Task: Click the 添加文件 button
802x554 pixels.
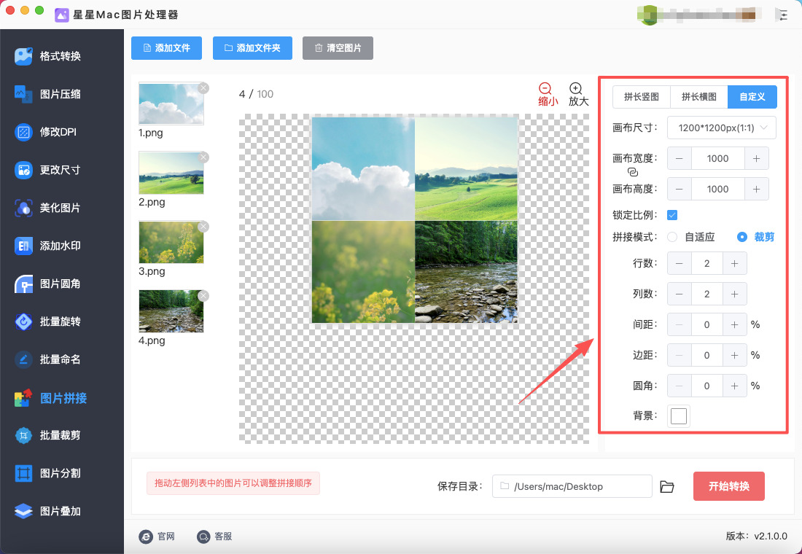Action: pos(166,48)
